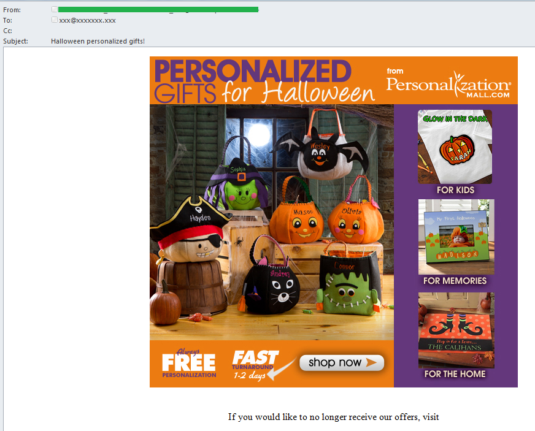Select the Connor Frankenstein treat bag
Screen dimensions: 535x431
coord(348,279)
